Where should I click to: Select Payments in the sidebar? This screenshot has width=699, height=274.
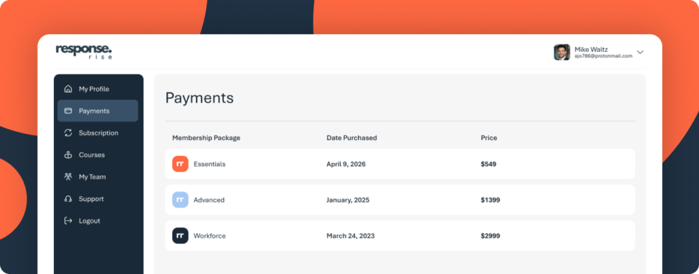[x=98, y=111]
